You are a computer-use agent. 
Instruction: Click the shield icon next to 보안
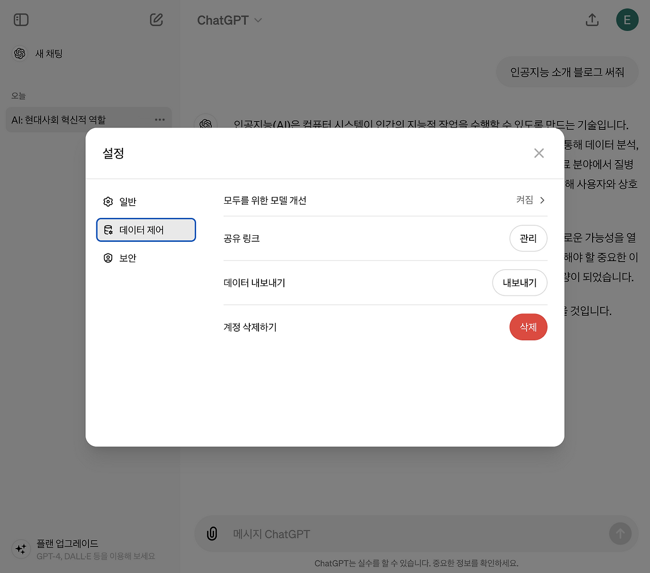[108, 258]
